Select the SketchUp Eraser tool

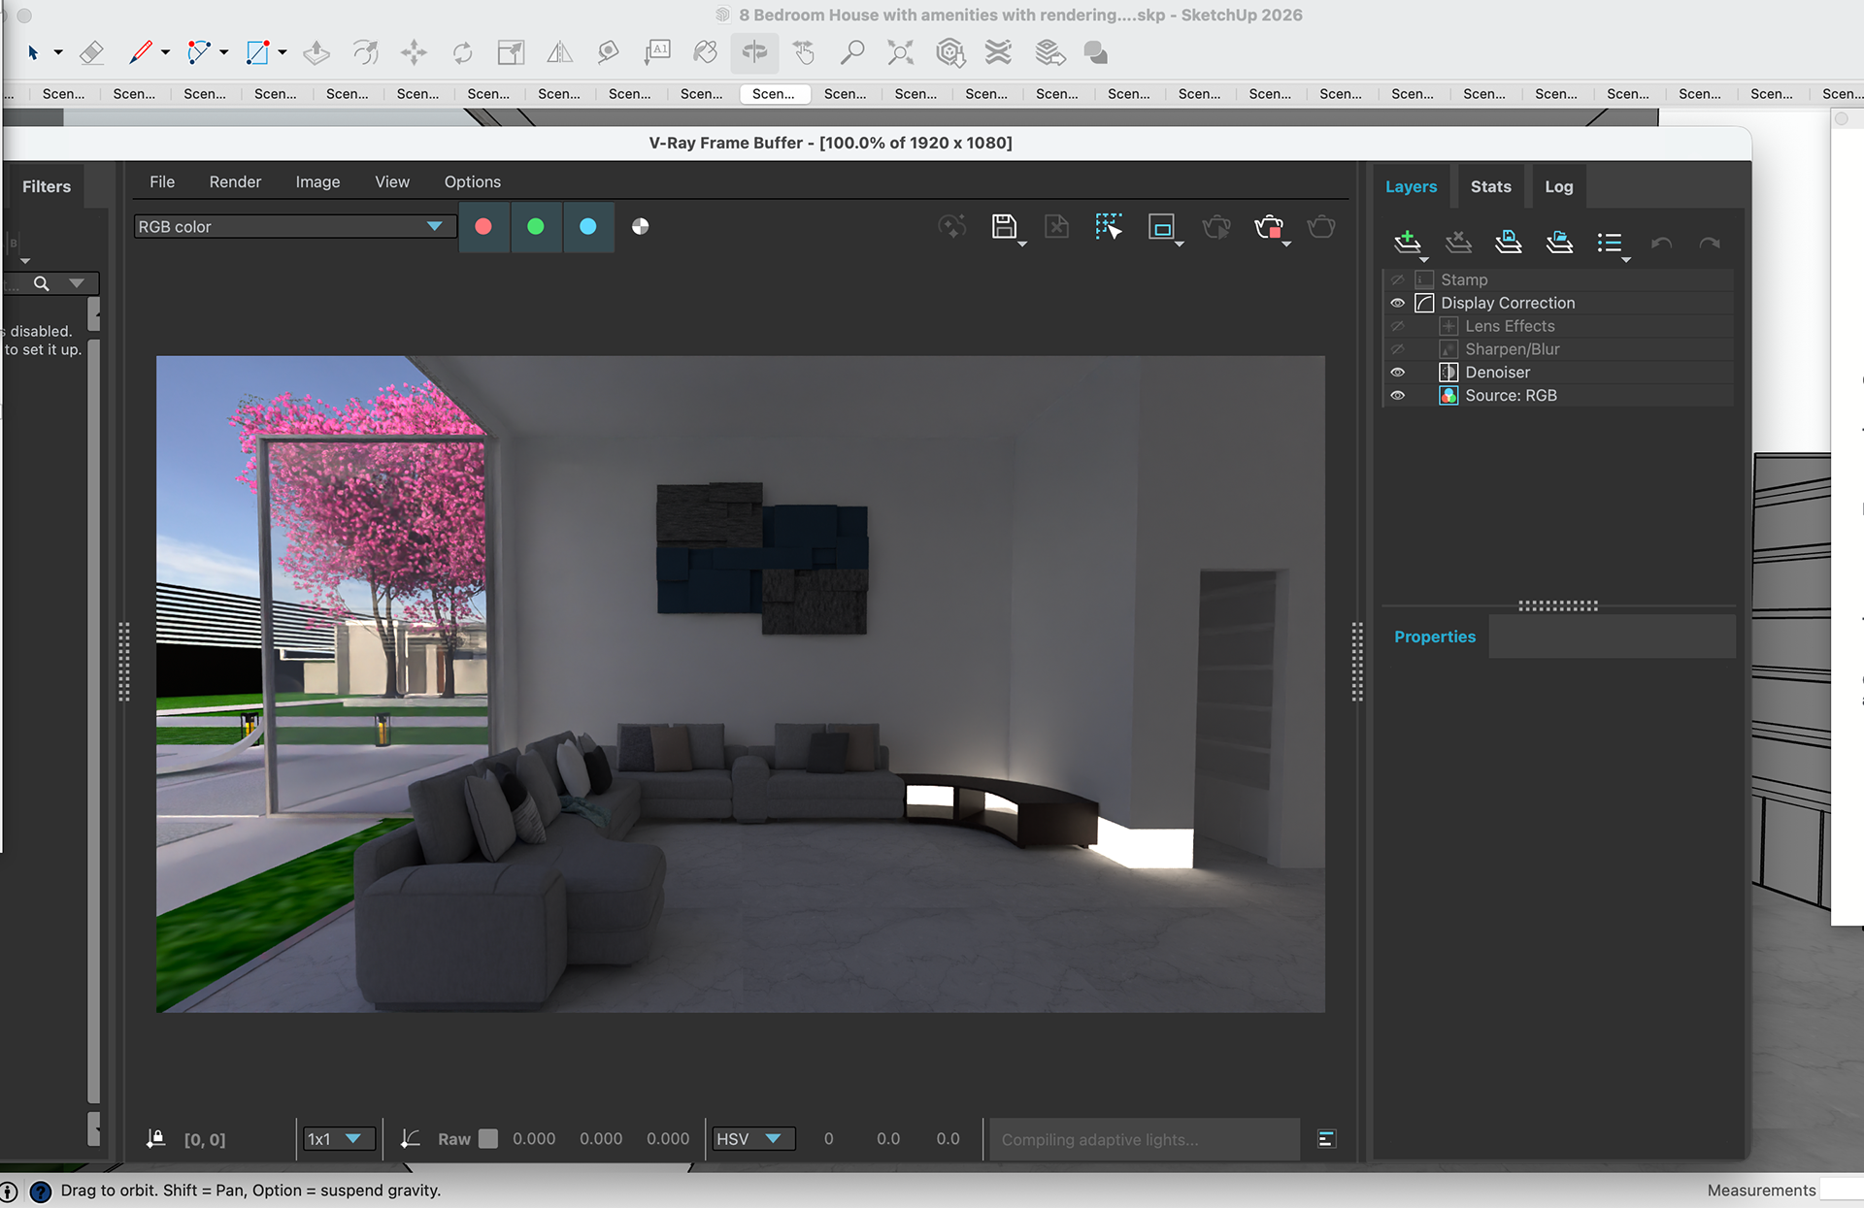point(91,52)
